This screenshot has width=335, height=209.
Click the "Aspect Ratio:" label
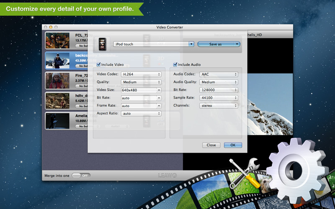click(x=108, y=113)
